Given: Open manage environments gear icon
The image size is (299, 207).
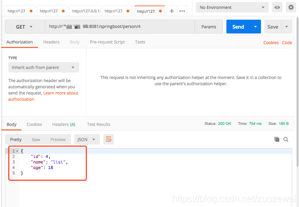Looking at the screenshot, I should click(291, 8).
